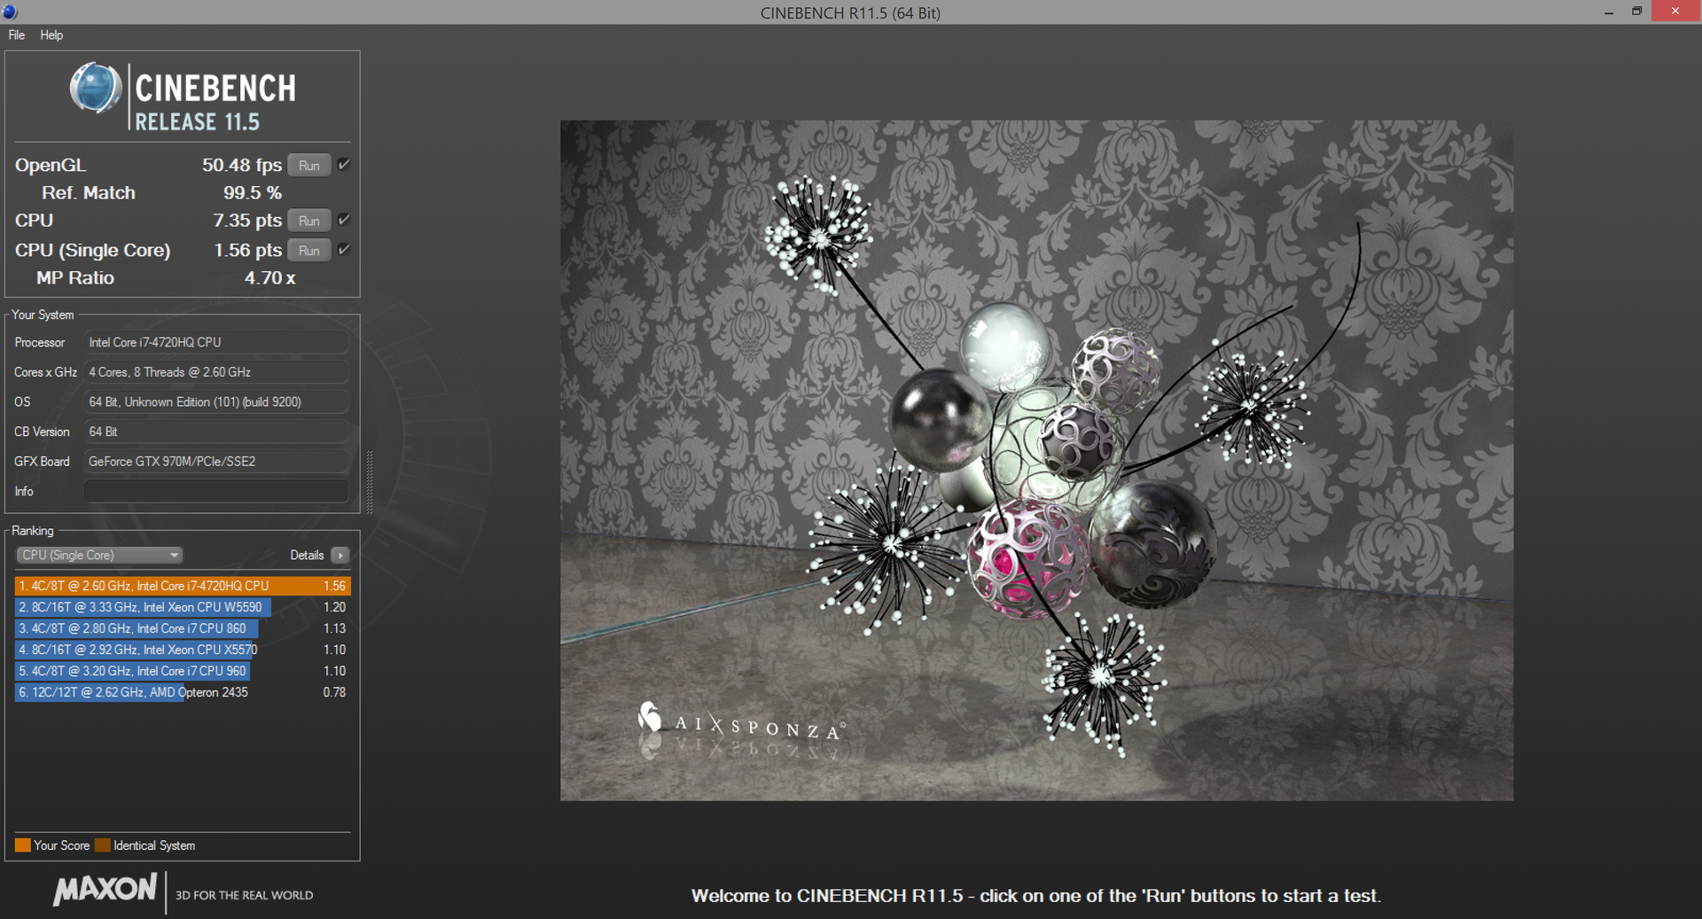Click the MP Ratio value 4.70 x
Viewport: 1702px width, 919px height.
tap(269, 278)
